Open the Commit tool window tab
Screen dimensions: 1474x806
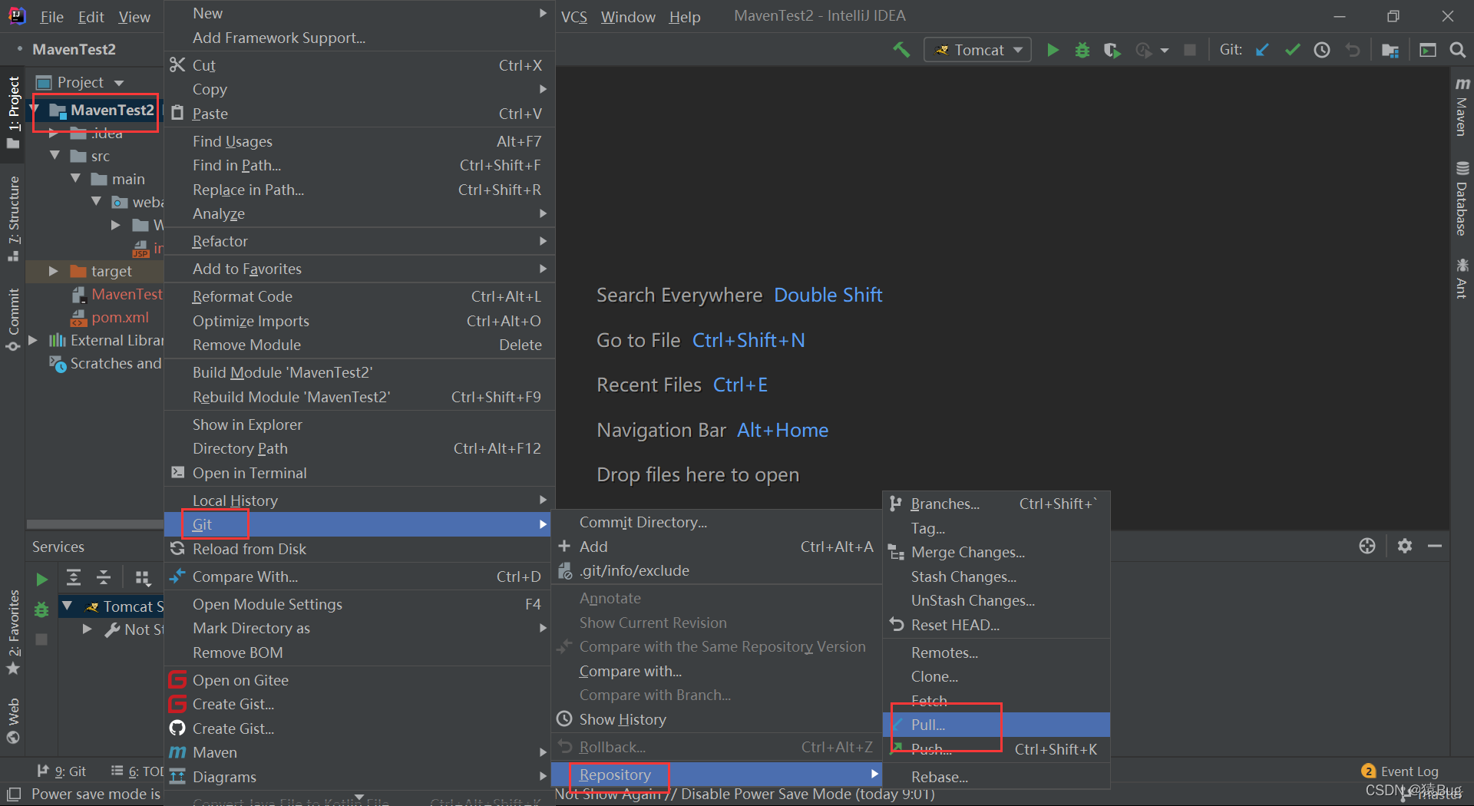[13, 319]
